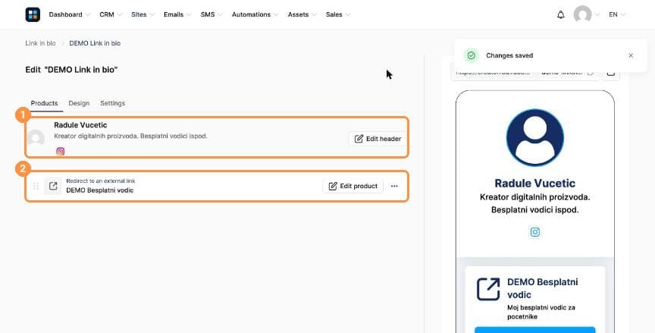655x333 pixels.
Task: Click the drag handle of DEMO Besplatni vodic
Action: pyautogui.click(x=36, y=186)
